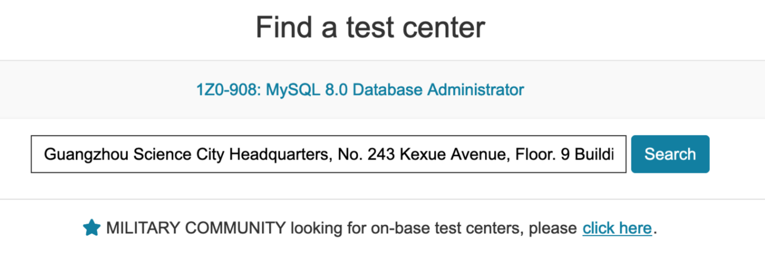
Task: Click "MySQL 8.0" in the exam name
Action: click(x=307, y=90)
